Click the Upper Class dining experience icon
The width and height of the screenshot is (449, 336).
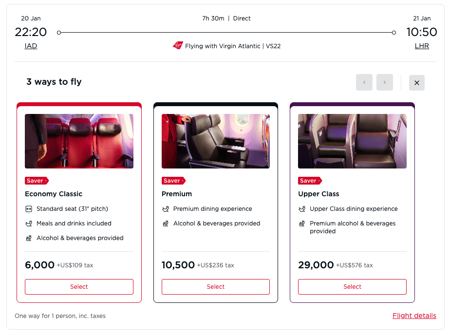pos(301,208)
